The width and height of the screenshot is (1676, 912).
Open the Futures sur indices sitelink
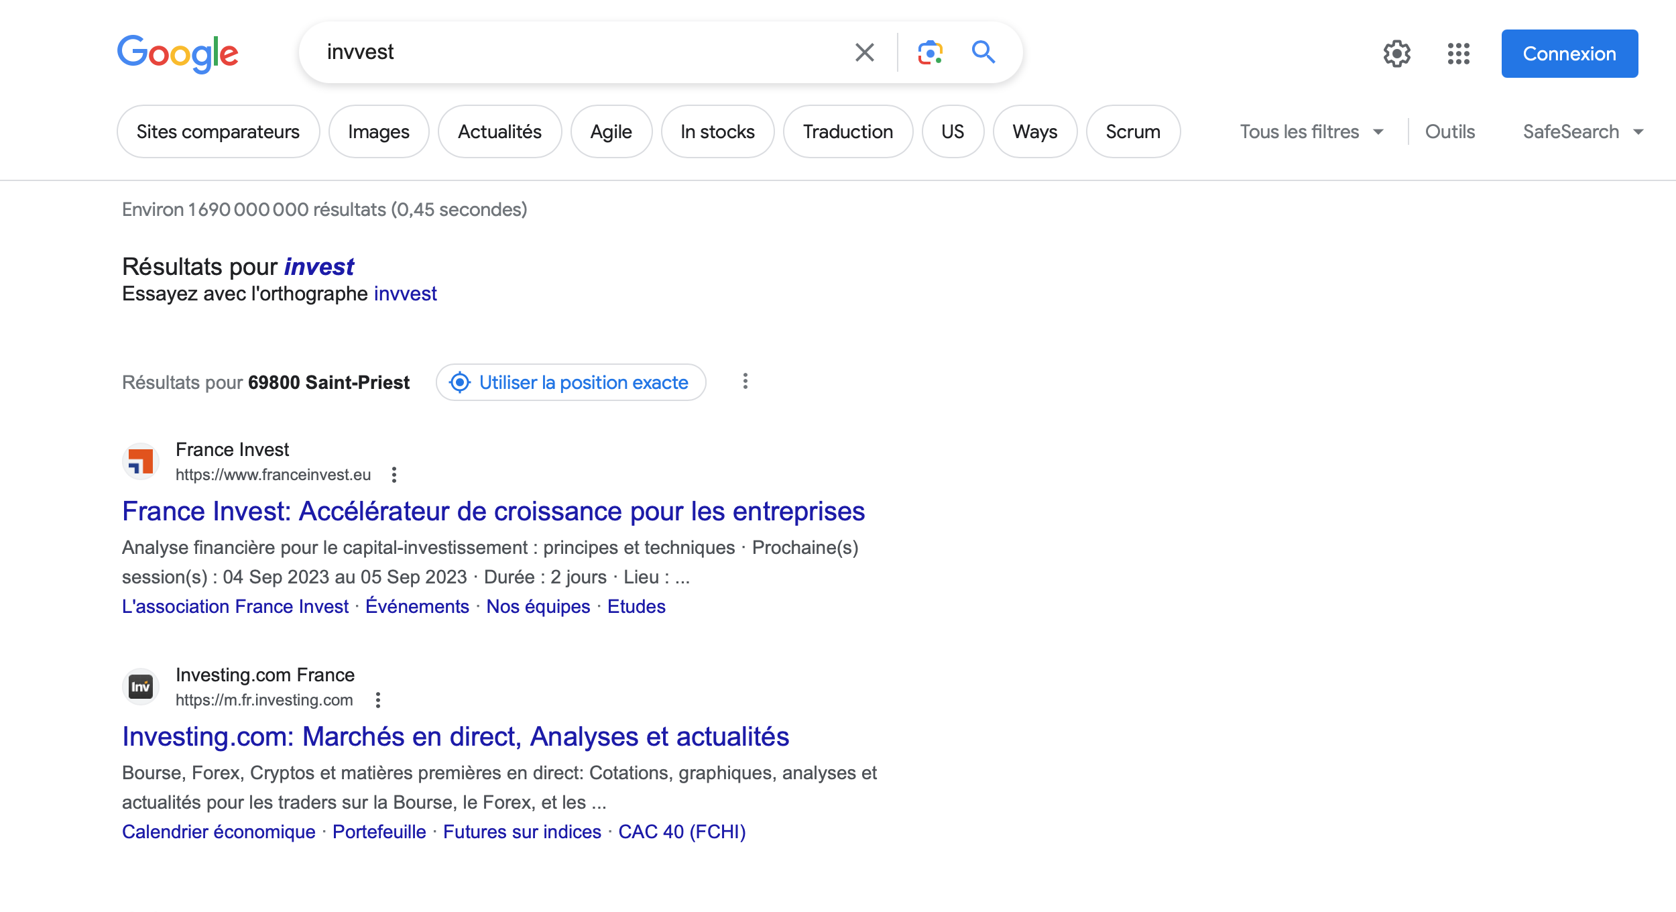(522, 832)
